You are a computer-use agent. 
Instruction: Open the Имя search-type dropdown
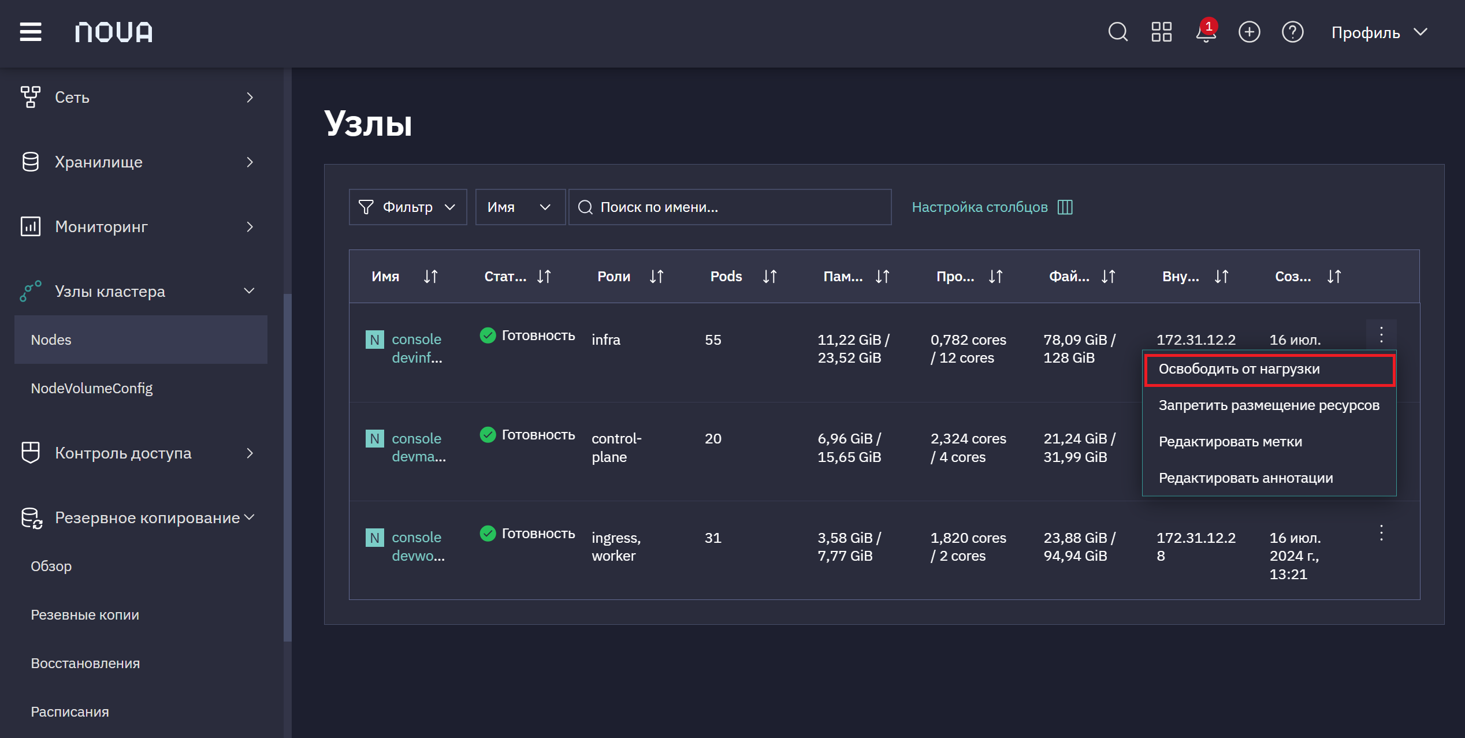[x=520, y=207]
